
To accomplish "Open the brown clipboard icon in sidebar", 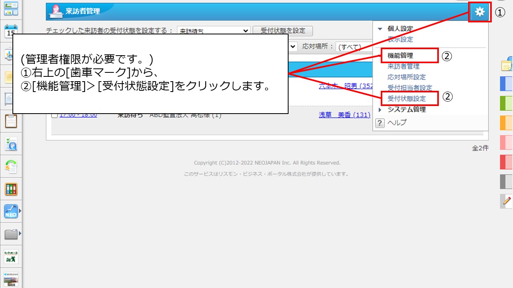I will coord(11,121).
